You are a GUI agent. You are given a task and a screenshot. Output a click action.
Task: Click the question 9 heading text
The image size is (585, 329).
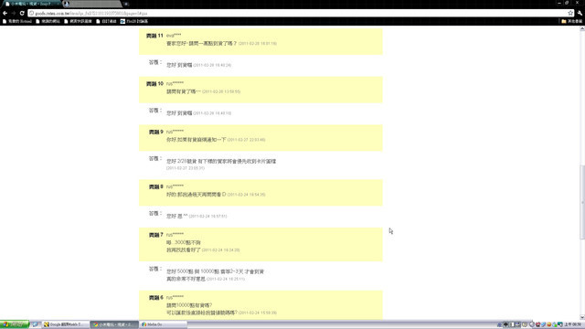tap(156, 132)
